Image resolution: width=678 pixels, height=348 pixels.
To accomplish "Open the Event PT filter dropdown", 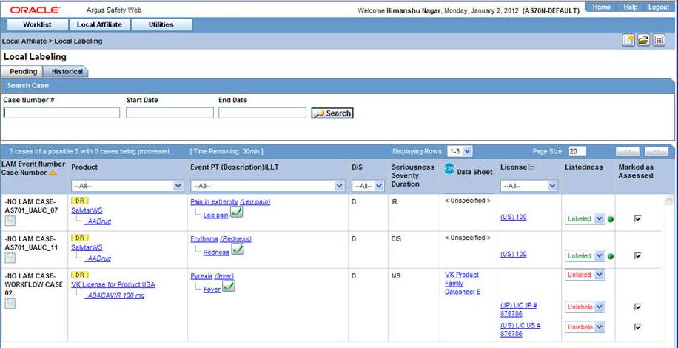I will click(x=268, y=186).
